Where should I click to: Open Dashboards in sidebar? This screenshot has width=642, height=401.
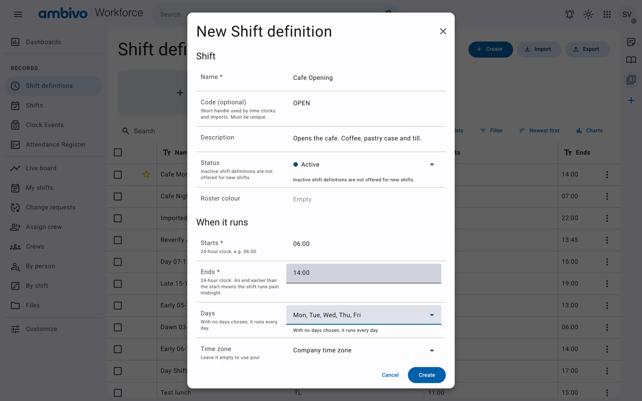[x=53, y=42]
